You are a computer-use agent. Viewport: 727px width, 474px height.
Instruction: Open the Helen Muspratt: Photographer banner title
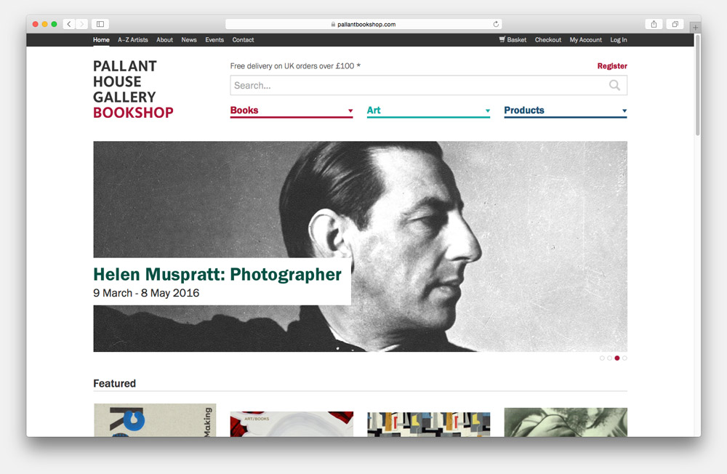pyautogui.click(x=217, y=275)
